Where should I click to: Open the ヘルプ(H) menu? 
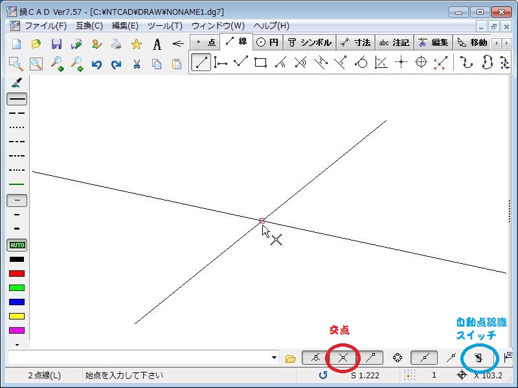click(271, 26)
